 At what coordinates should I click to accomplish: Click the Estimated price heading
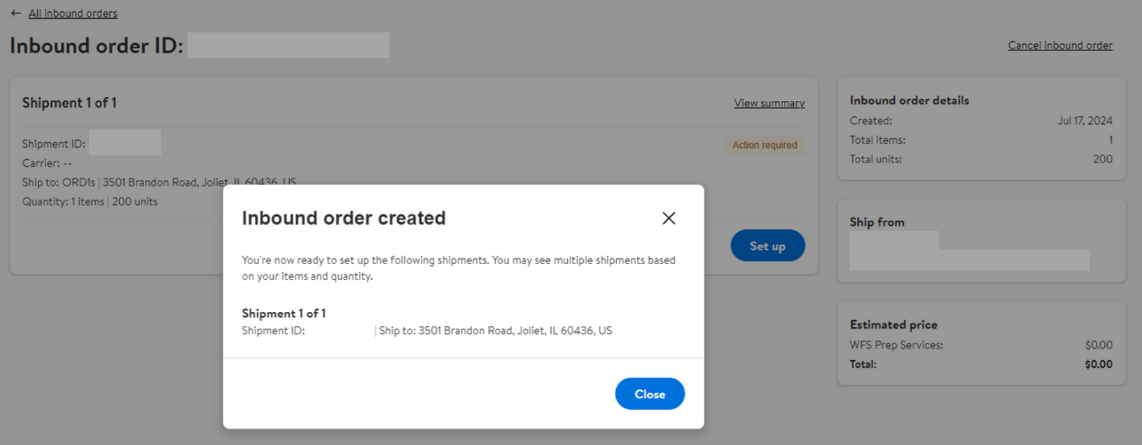coord(894,325)
